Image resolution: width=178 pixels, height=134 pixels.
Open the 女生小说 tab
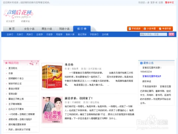pos(29,29)
